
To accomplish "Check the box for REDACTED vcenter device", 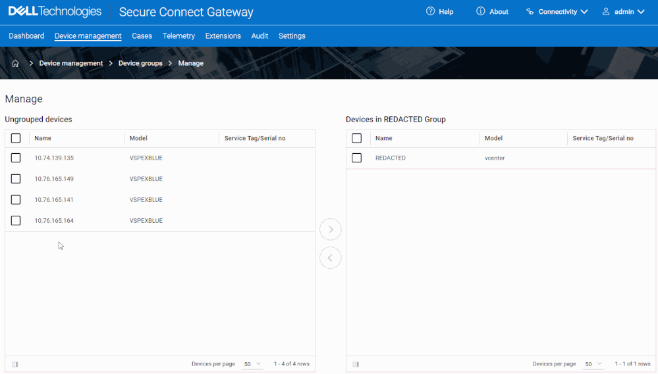I will [x=357, y=158].
